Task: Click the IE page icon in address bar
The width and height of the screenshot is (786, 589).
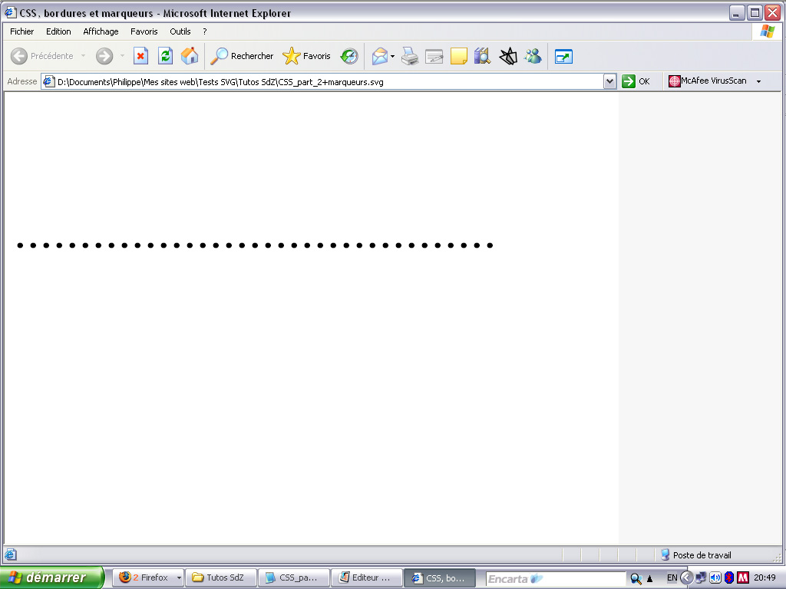Action: [x=48, y=81]
